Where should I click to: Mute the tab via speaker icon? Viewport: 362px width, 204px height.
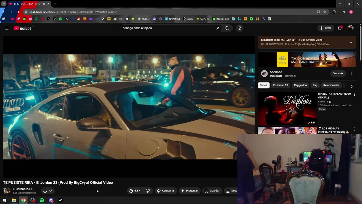tap(44, 4)
